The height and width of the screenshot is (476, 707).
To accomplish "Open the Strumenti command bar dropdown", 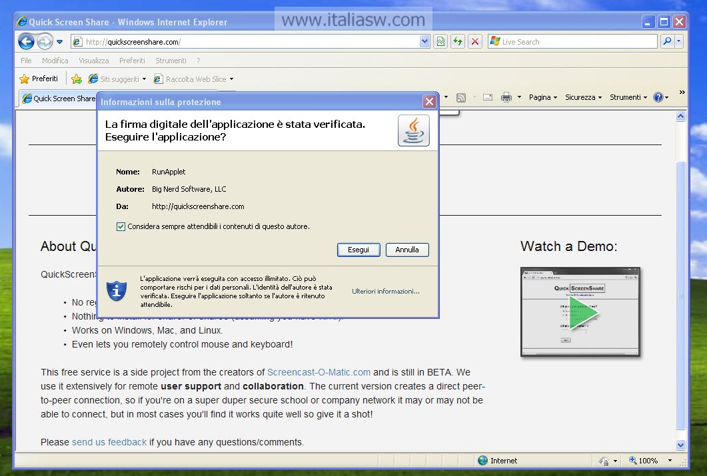I will (628, 97).
